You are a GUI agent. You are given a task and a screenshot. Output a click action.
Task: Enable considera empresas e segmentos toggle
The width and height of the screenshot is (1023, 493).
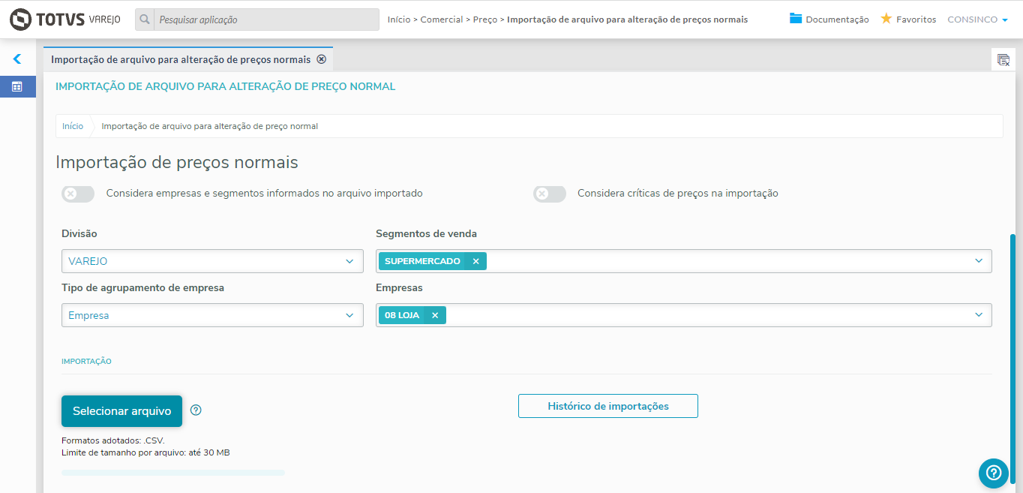78,194
